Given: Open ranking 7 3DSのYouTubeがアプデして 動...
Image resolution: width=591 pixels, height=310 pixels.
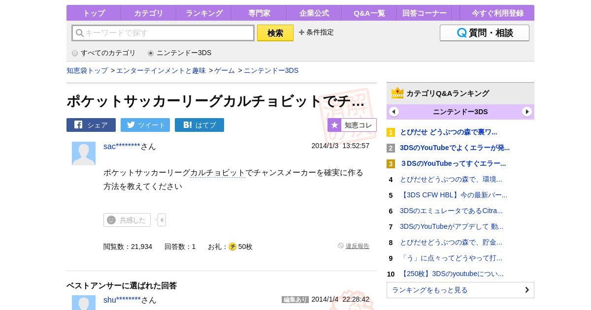Looking at the screenshot, I should [x=452, y=226].
